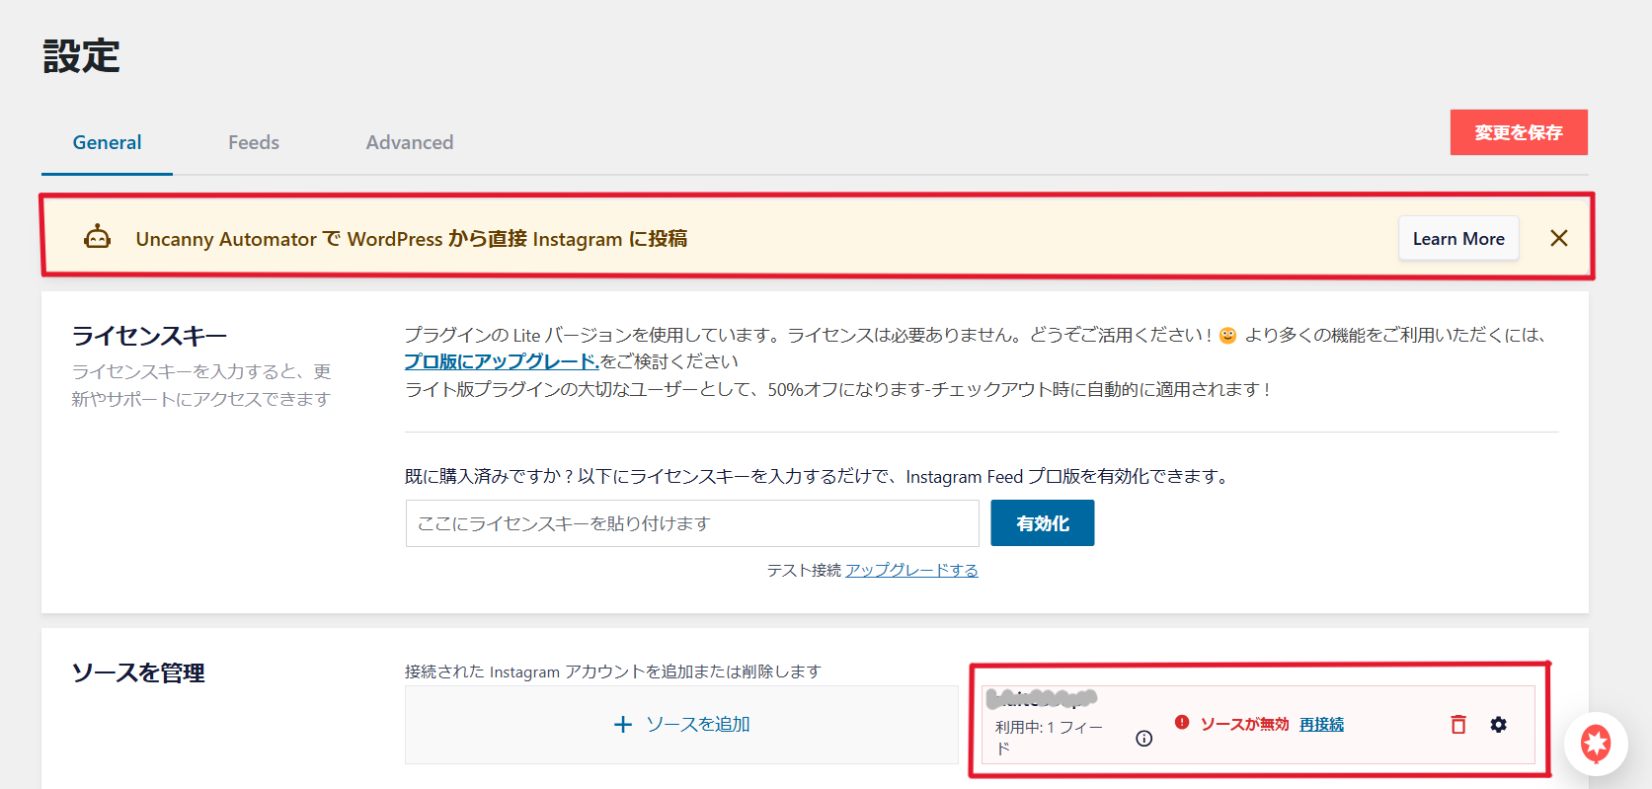1652x789 pixels.
Task: Click the ソースが無効 status text
Action: click(x=1244, y=725)
